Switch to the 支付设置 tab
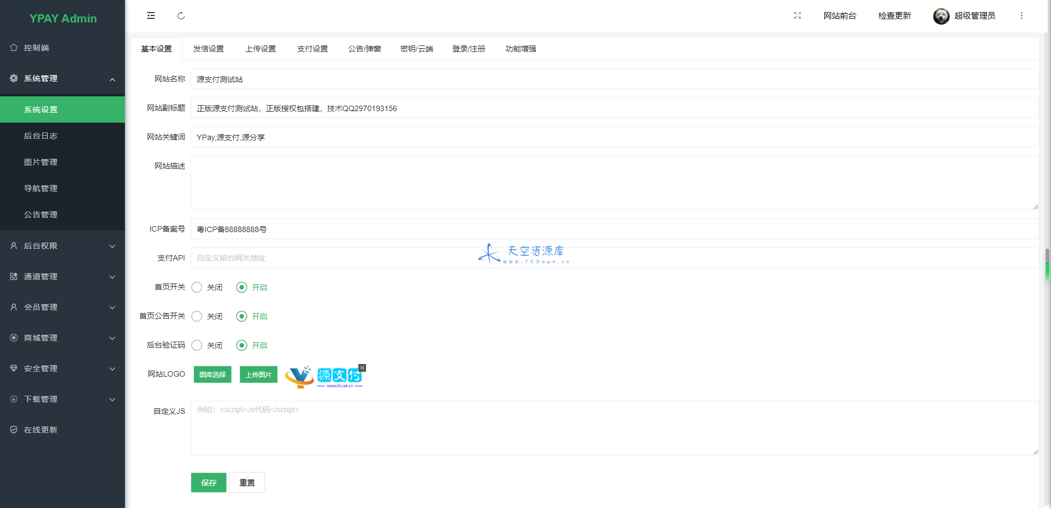This screenshot has height=508, width=1051. coord(313,49)
